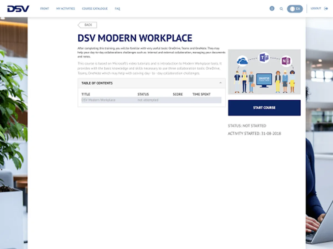Click the 'not attempted' status cell
The image size is (333, 249).
click(148, 100)
